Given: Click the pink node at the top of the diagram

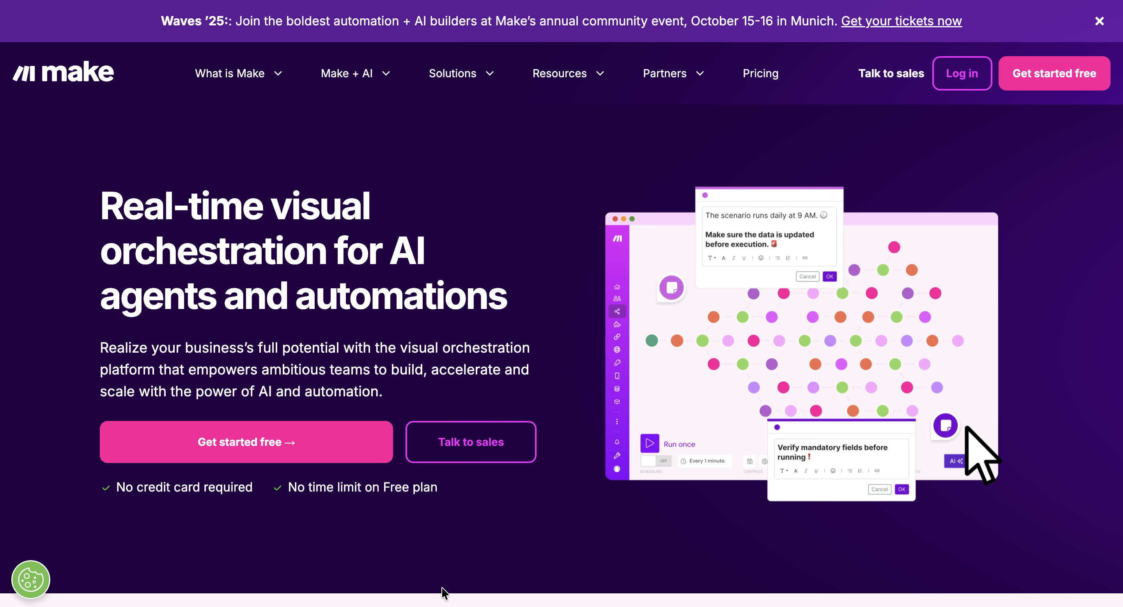Looking at the screenshot, I should [x=894, y=247].
